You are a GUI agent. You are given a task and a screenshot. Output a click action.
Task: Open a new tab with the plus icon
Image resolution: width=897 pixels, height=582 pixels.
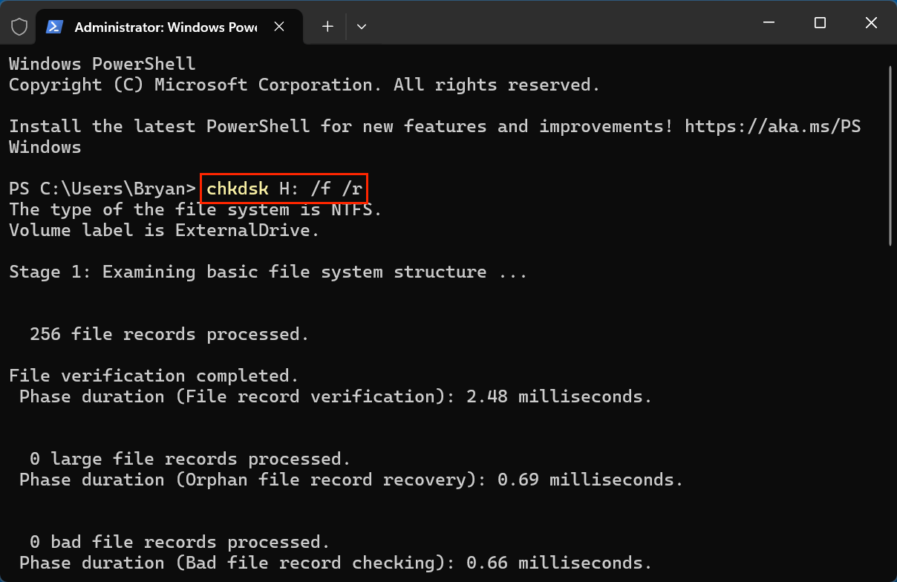tap(327, 26)
